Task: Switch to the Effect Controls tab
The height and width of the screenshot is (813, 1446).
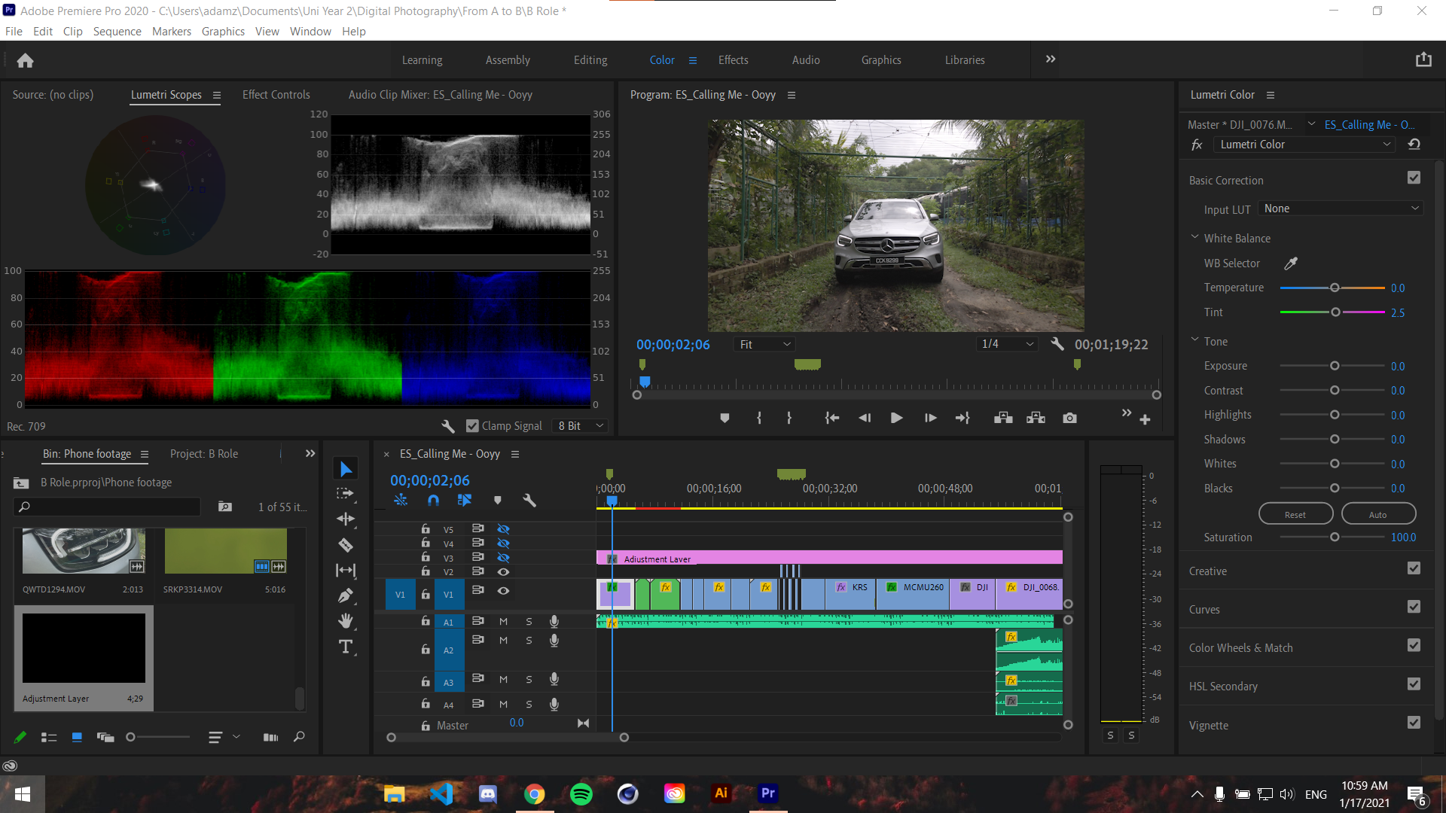Action: [x=276, y=95]
